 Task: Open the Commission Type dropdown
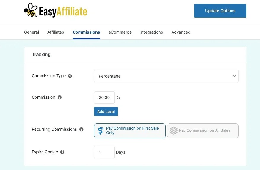(x=166, y=76)
